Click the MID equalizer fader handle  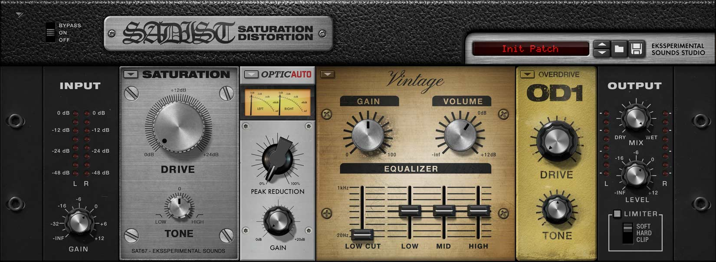444,210
